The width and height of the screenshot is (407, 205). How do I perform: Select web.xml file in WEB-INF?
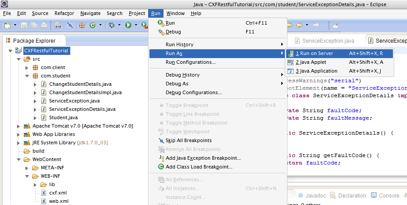point(58,201)
